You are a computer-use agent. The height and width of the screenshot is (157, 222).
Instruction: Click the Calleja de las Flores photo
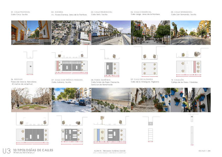coord(191,100)
